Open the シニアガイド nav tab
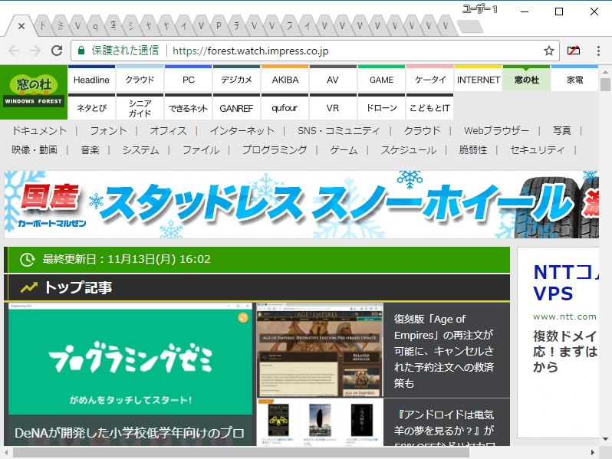 [x=140, y=107]
